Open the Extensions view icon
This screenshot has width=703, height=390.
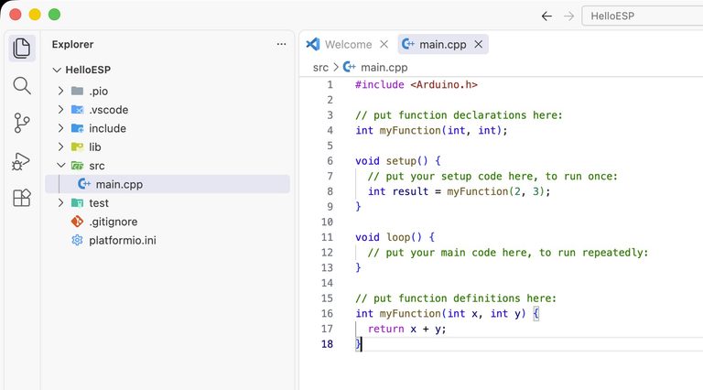(x=22, y=198)
